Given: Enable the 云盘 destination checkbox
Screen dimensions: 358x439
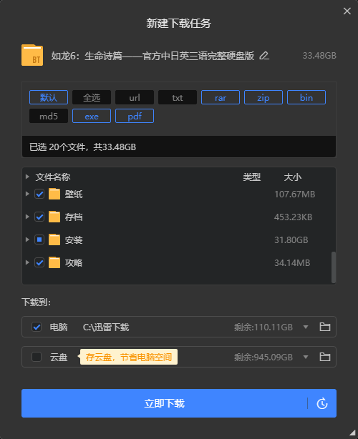Looking at the screenshot, I should point(37,357).
